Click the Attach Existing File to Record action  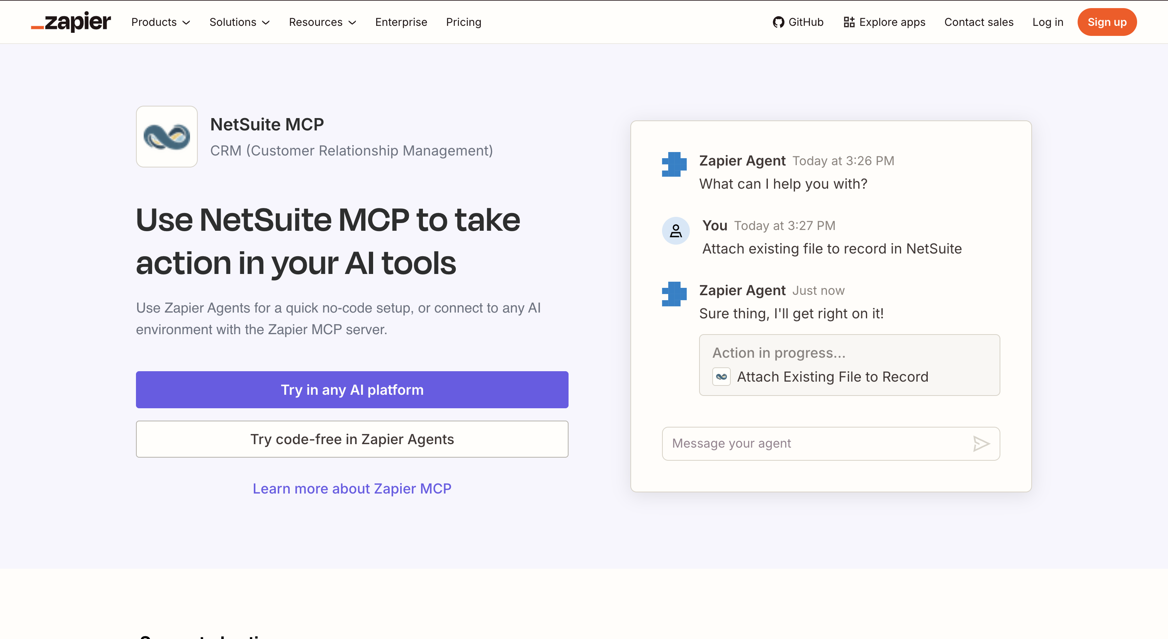(820, 377)
